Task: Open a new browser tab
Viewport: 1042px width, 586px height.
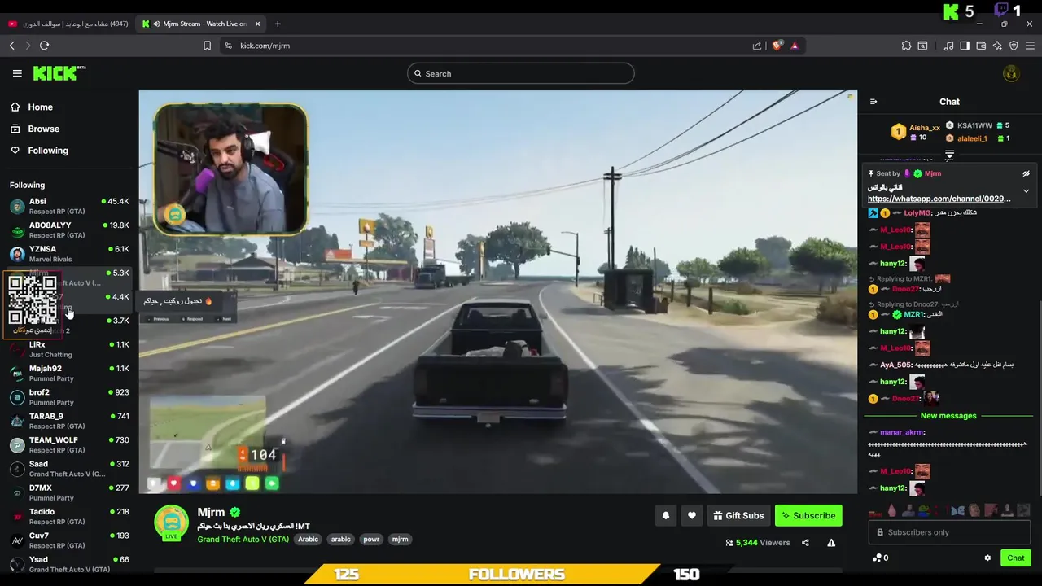Action: coord(278,24)
